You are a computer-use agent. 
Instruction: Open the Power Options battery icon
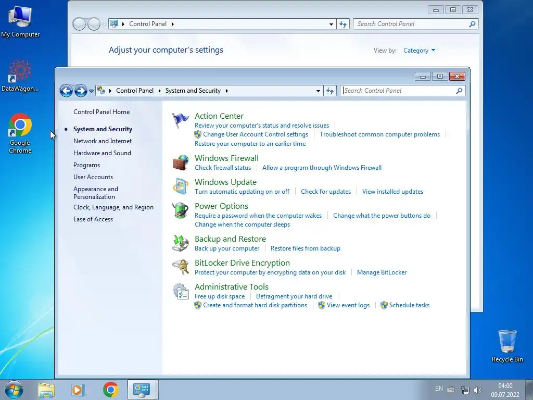180,210
